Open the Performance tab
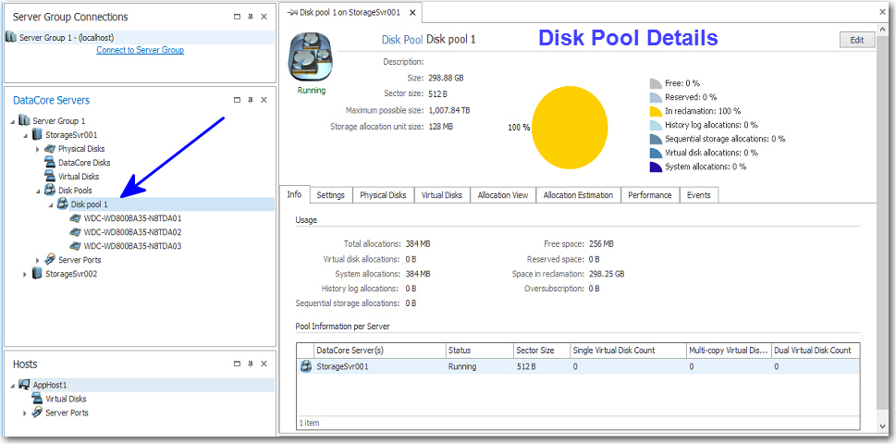This screenshot has height=444, width=896. [x=649, y=195]
